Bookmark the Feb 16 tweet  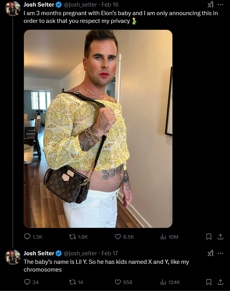[209, 237]
